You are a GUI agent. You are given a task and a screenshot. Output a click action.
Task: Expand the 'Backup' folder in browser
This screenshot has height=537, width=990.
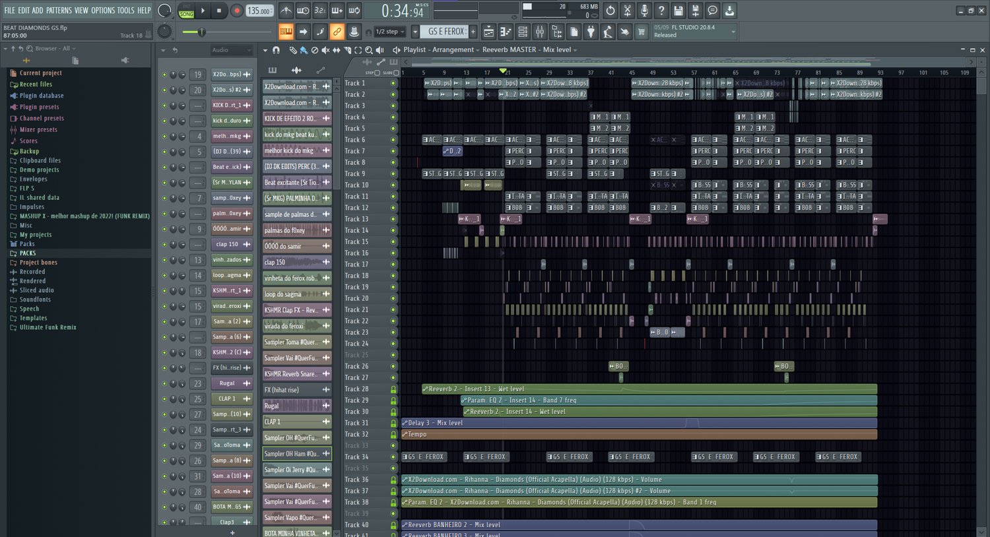29,151
